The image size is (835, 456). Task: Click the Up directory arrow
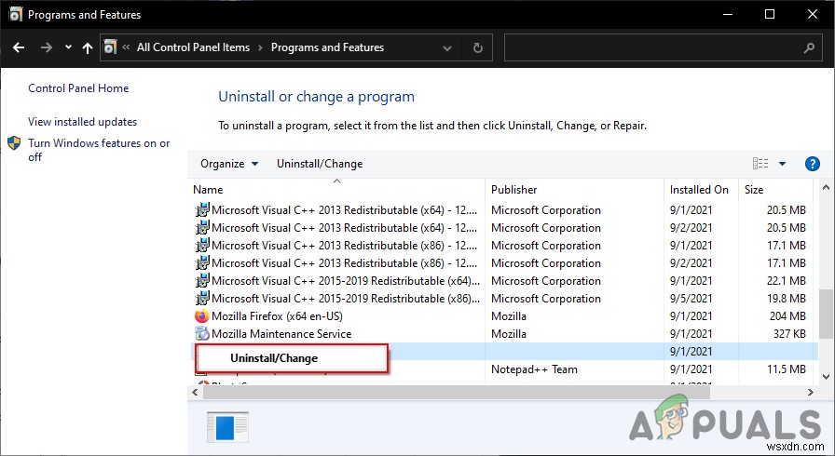[88, 47]
